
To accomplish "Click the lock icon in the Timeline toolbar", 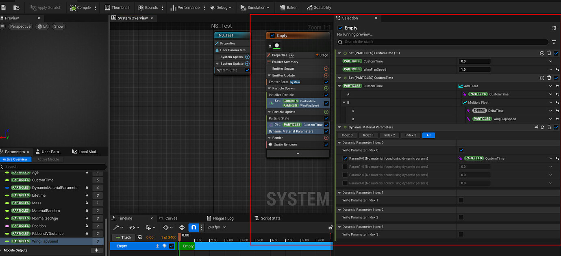I will (x=331, y=227).
